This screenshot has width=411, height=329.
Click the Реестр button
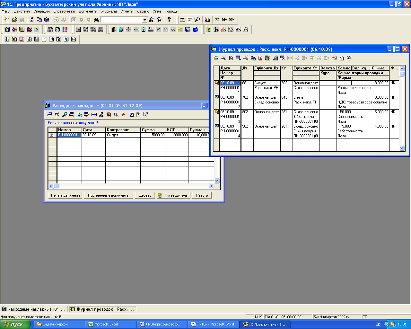pyautogui.click(x=202, y=195)
